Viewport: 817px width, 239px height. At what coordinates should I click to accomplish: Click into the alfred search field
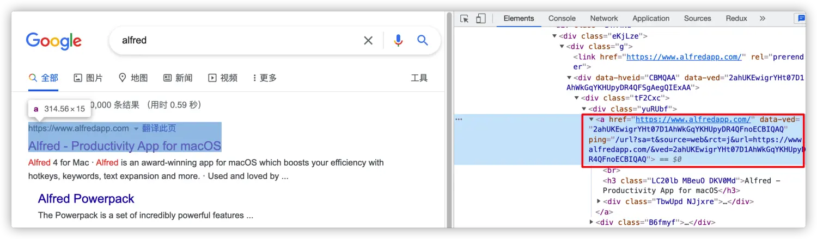pyautogui.click(x=234, y=40)
